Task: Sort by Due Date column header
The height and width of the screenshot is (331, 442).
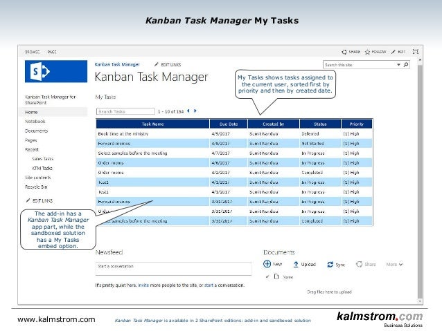Action: [229, 124]
